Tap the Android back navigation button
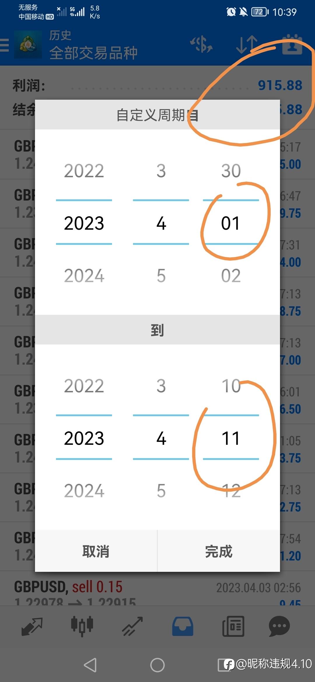Screen dimensions: 315x682 click(90, 665)
